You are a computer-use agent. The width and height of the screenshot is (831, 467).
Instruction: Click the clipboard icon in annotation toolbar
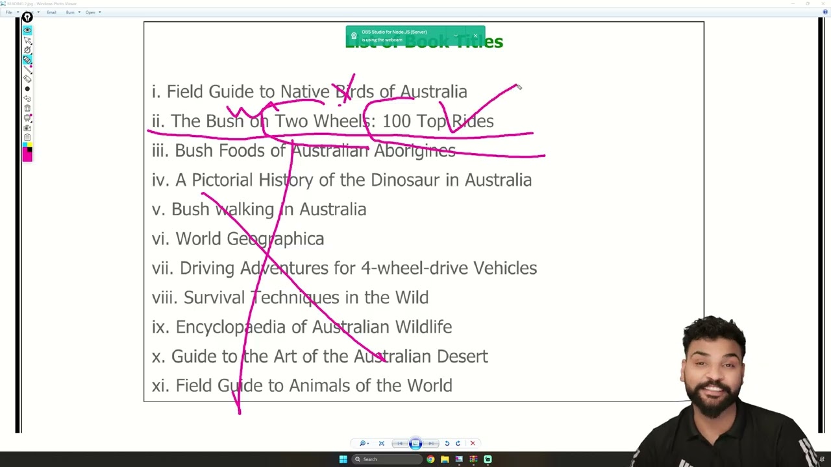coord(27,137)
